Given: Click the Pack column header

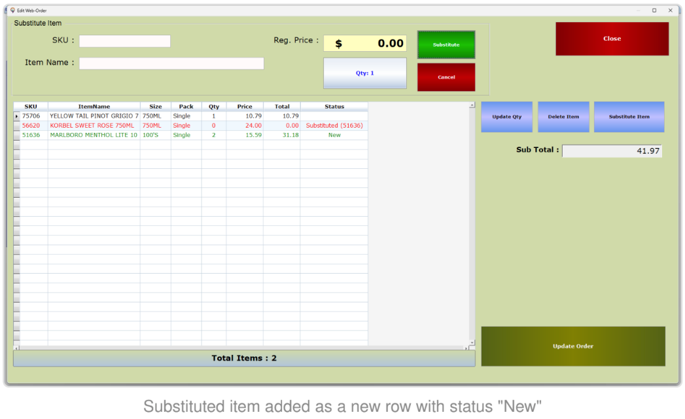Looking at the screenshot, I should (186, 106).
